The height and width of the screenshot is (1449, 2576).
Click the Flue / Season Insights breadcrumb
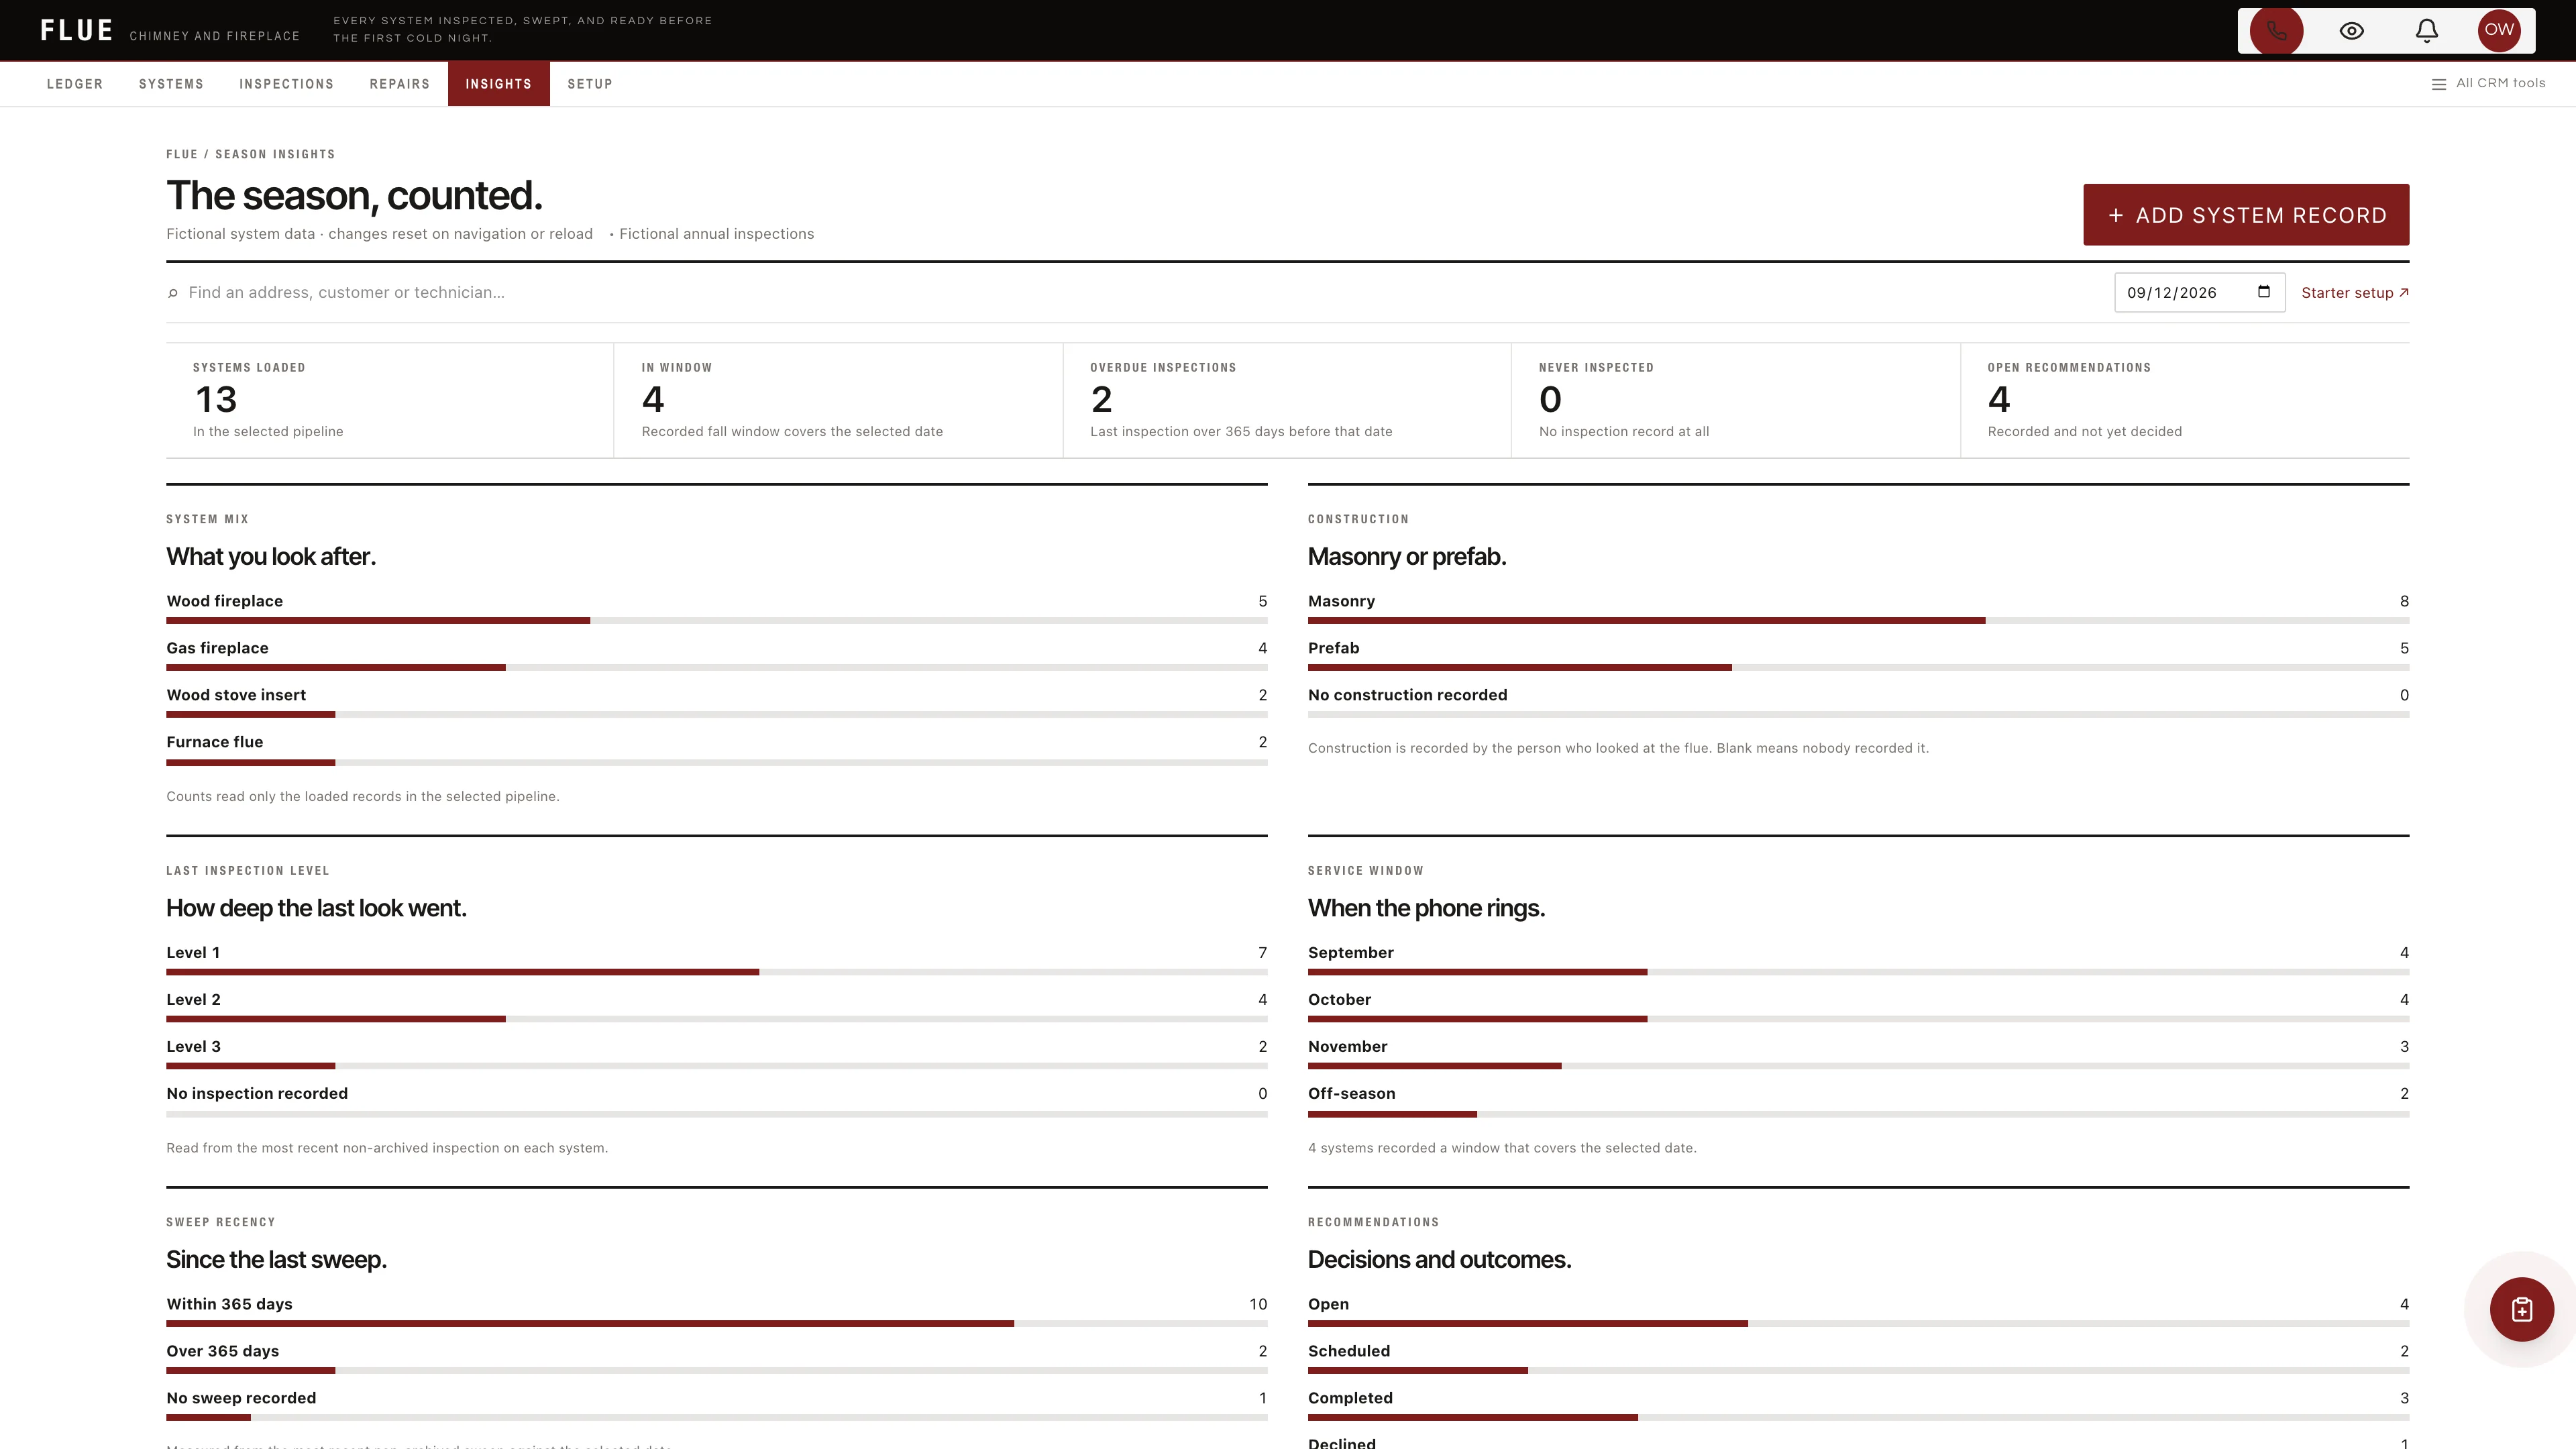[251, 154]
